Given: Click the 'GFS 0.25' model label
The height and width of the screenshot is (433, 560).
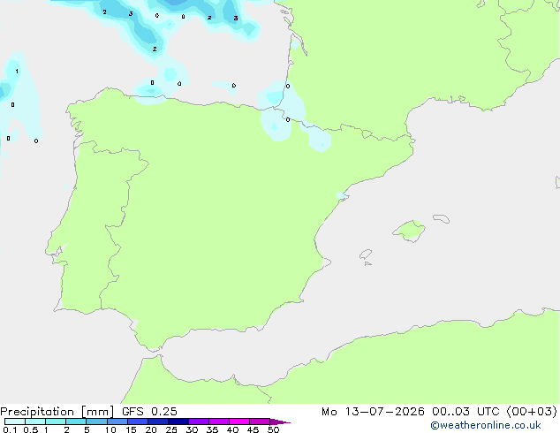Looking at the screenshot, I should point(149,412).
